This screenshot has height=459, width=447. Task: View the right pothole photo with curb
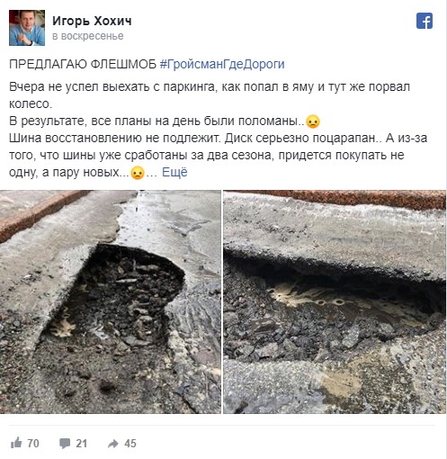pos(335,301)
